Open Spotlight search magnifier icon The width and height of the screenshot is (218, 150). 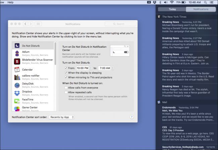click(205, 2)
